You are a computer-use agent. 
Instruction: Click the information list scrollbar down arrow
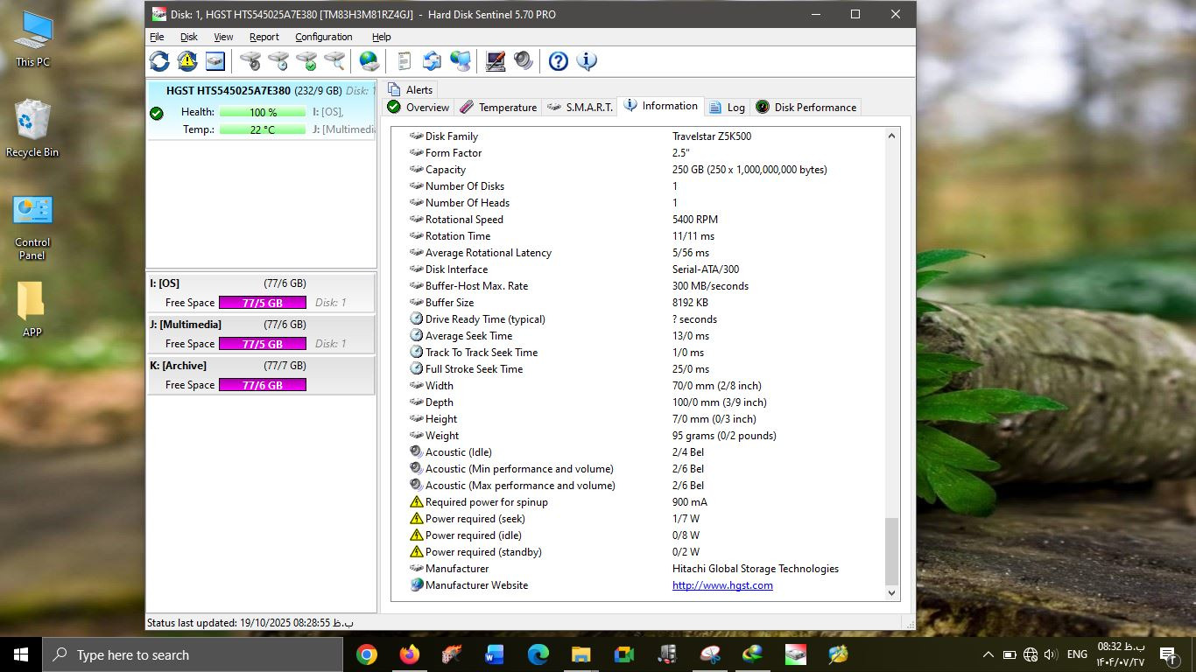coord(892,592)
